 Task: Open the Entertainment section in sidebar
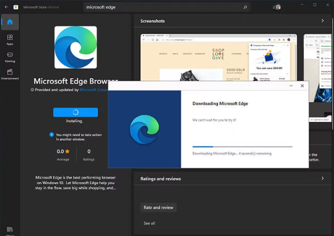click(10, 75)
